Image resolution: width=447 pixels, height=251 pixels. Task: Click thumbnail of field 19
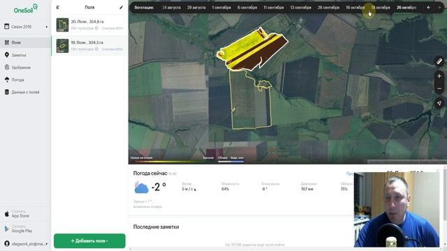(62, 46)
